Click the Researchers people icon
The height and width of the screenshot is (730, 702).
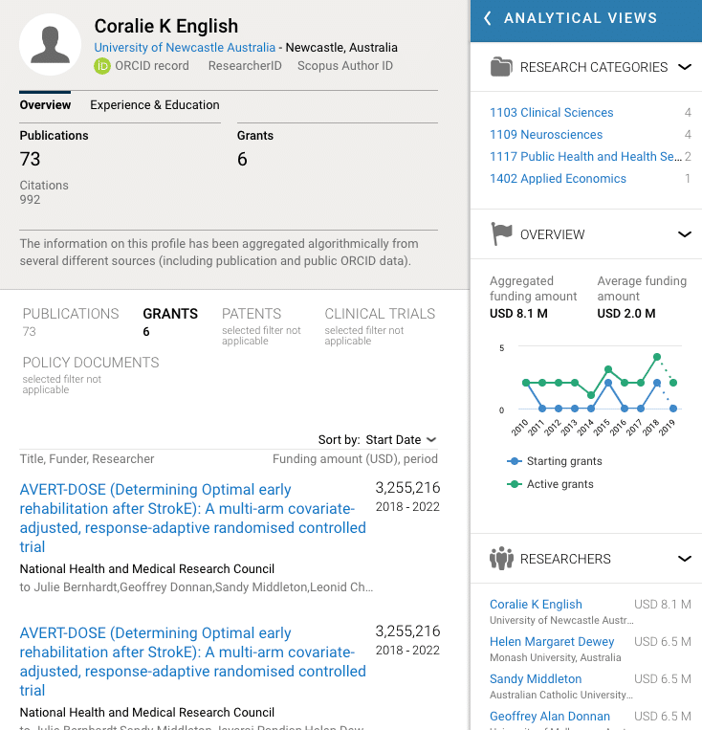point(501,559)
